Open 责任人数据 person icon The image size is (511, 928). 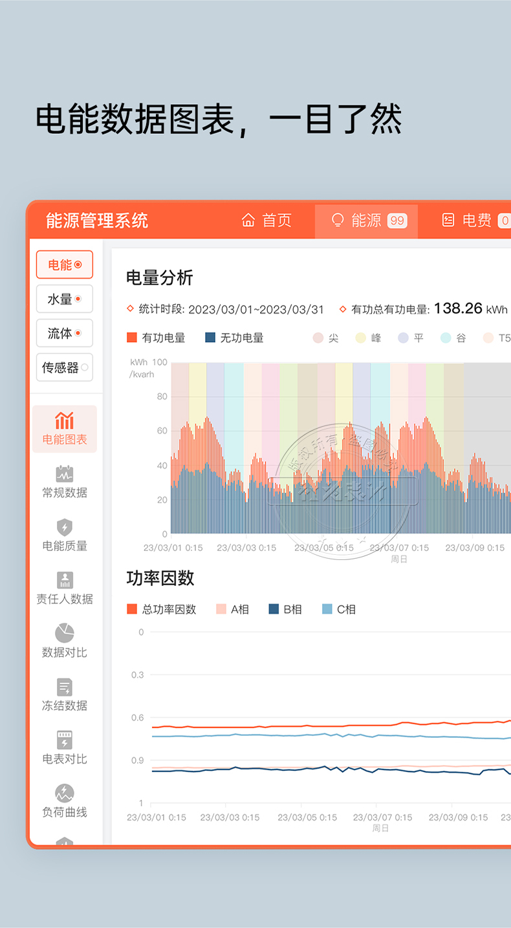pyautogui.click(x=64, y=580)
